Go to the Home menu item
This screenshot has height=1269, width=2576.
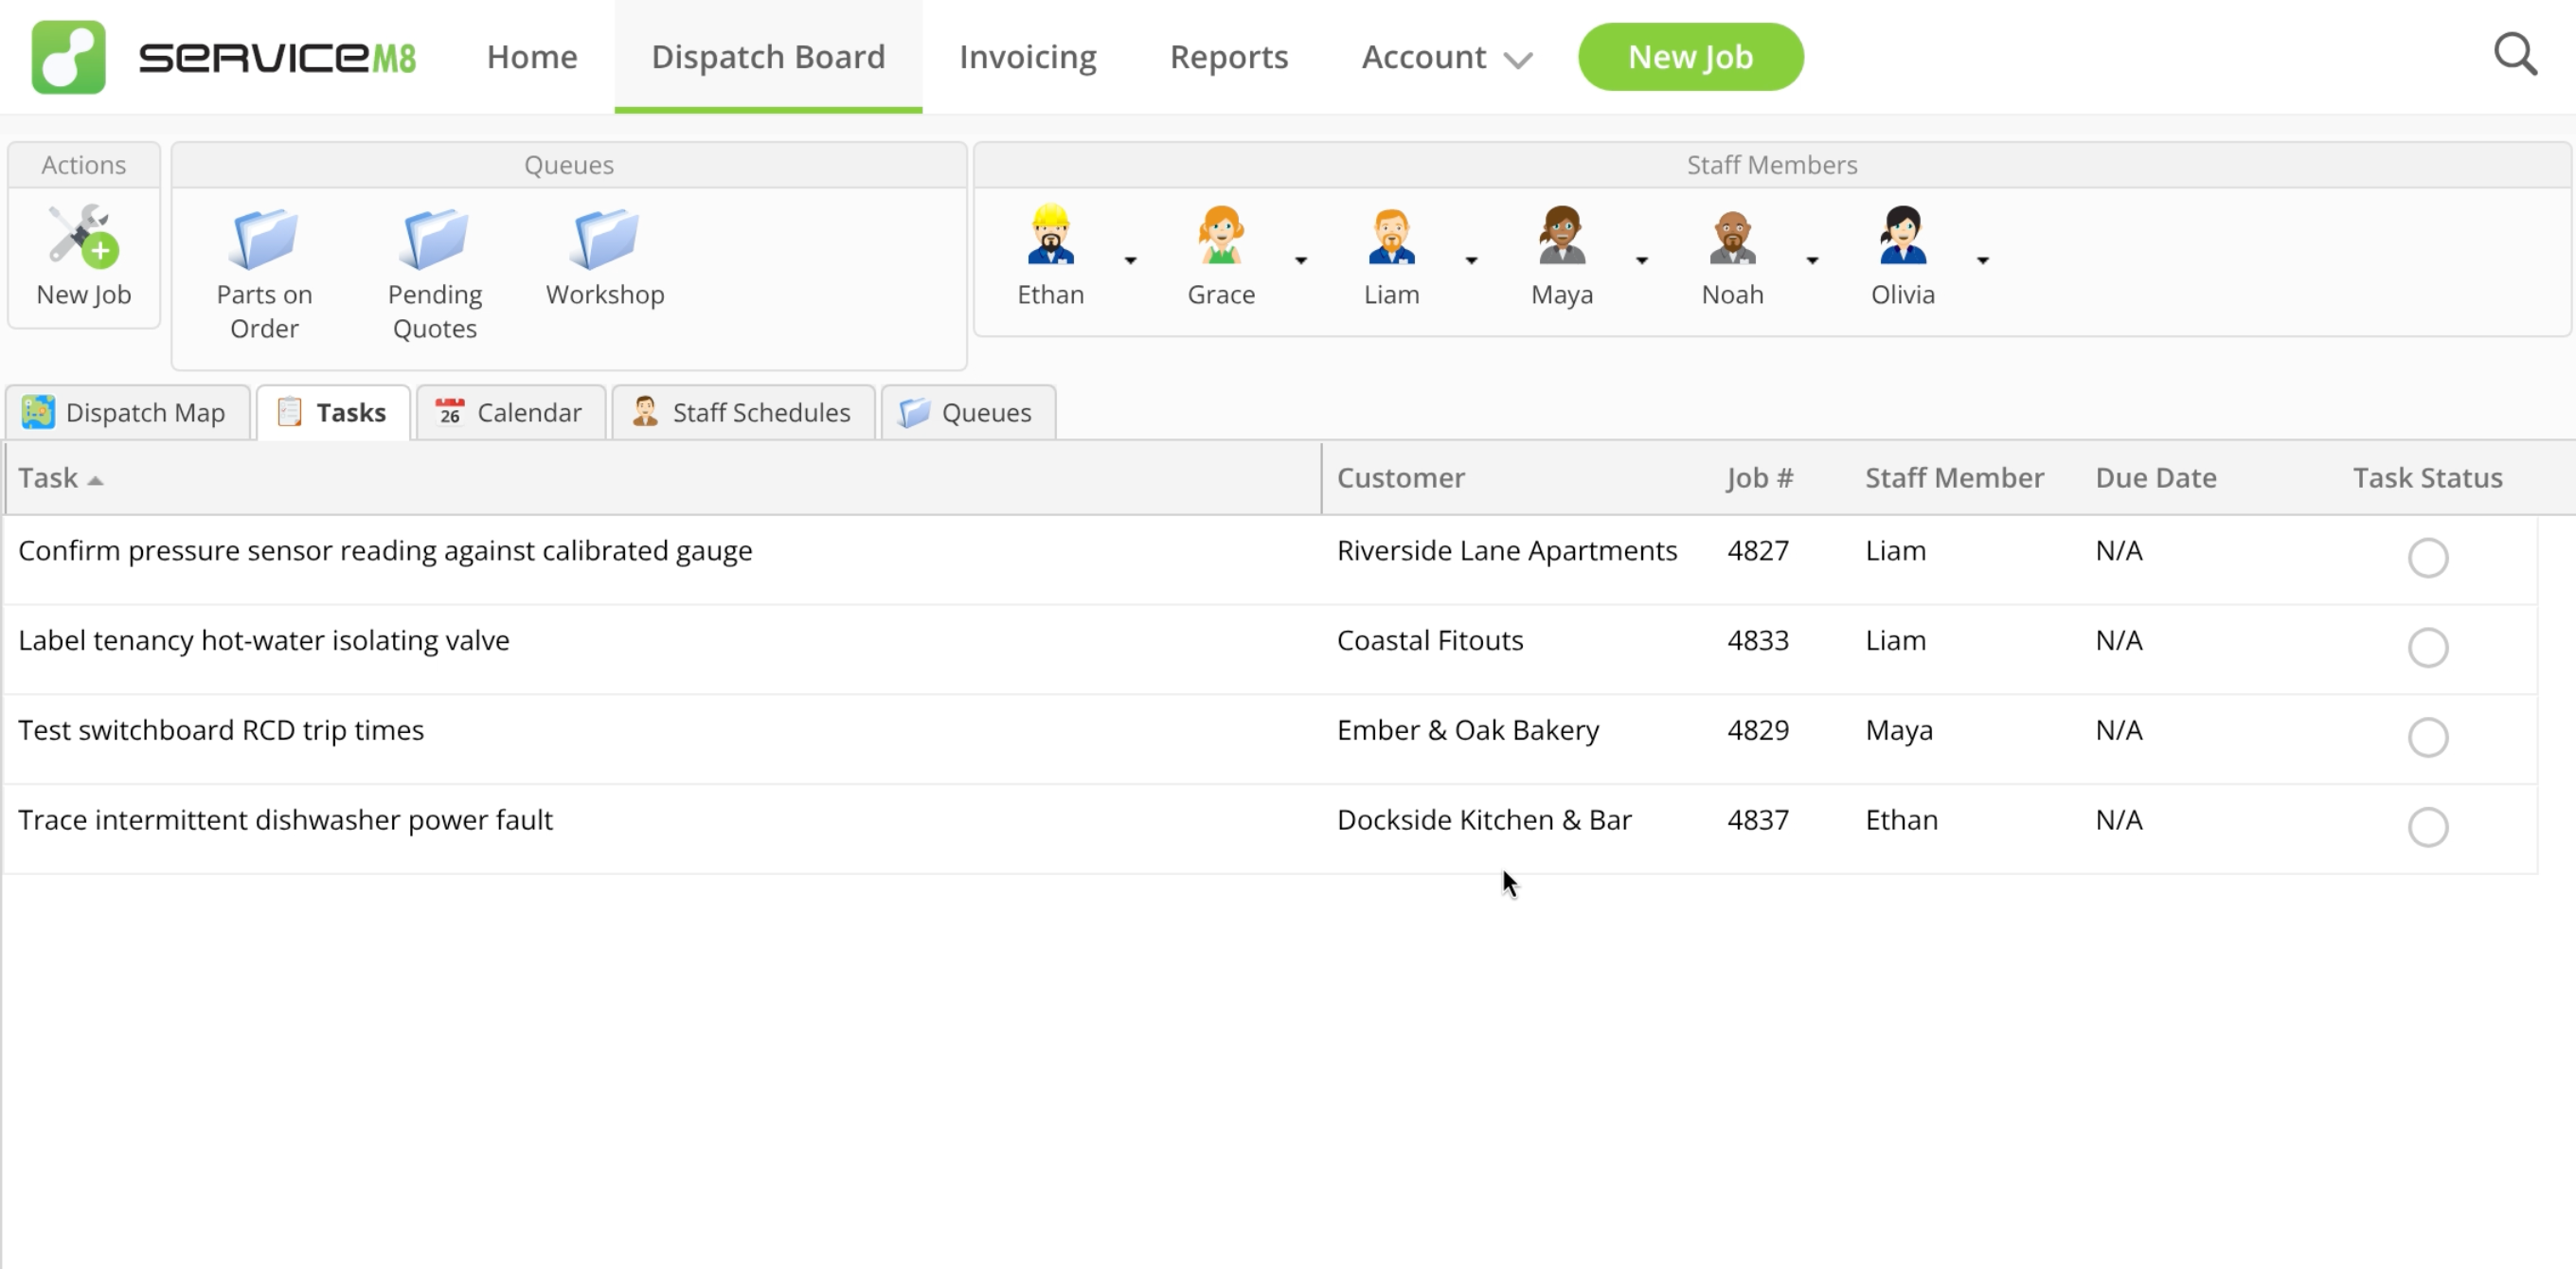click(532, 57)
